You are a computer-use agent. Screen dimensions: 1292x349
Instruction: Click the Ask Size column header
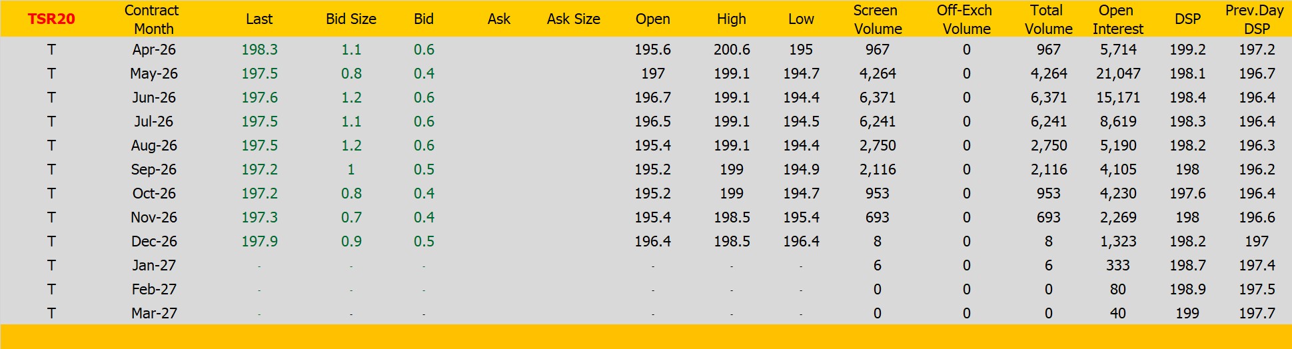pyautogui.click(x=573, y=19)
